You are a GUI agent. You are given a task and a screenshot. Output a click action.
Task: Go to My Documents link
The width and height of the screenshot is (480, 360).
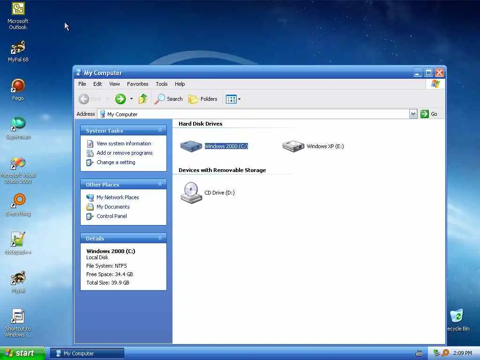[113, 207]
